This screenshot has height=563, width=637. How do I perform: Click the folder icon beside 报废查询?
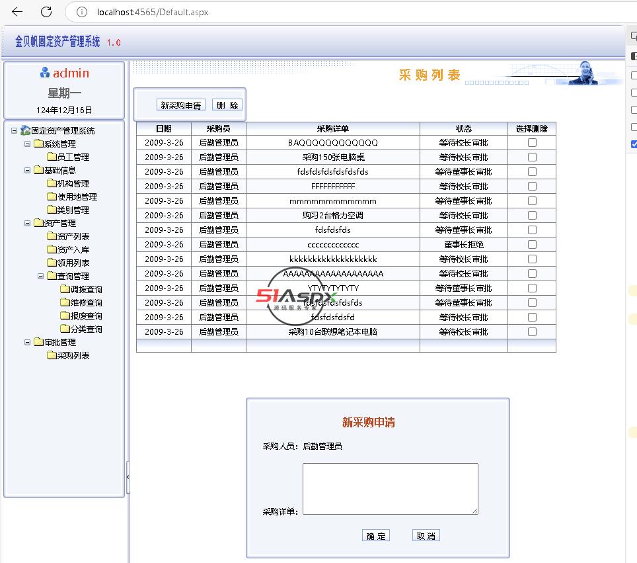click(65, 316)
